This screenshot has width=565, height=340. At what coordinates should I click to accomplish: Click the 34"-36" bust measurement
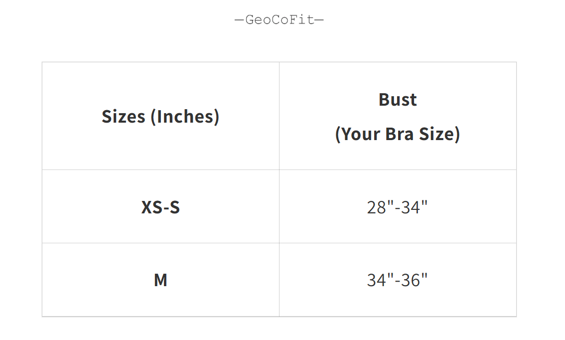coord(398,280)
